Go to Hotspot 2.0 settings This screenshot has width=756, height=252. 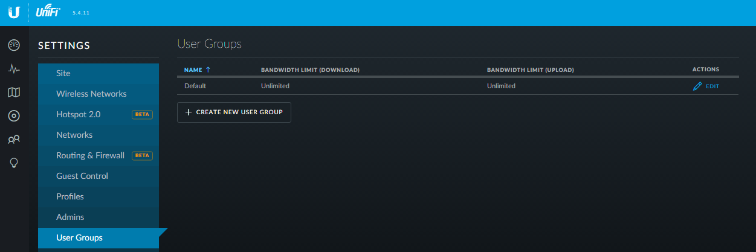(x=78, y=114)
